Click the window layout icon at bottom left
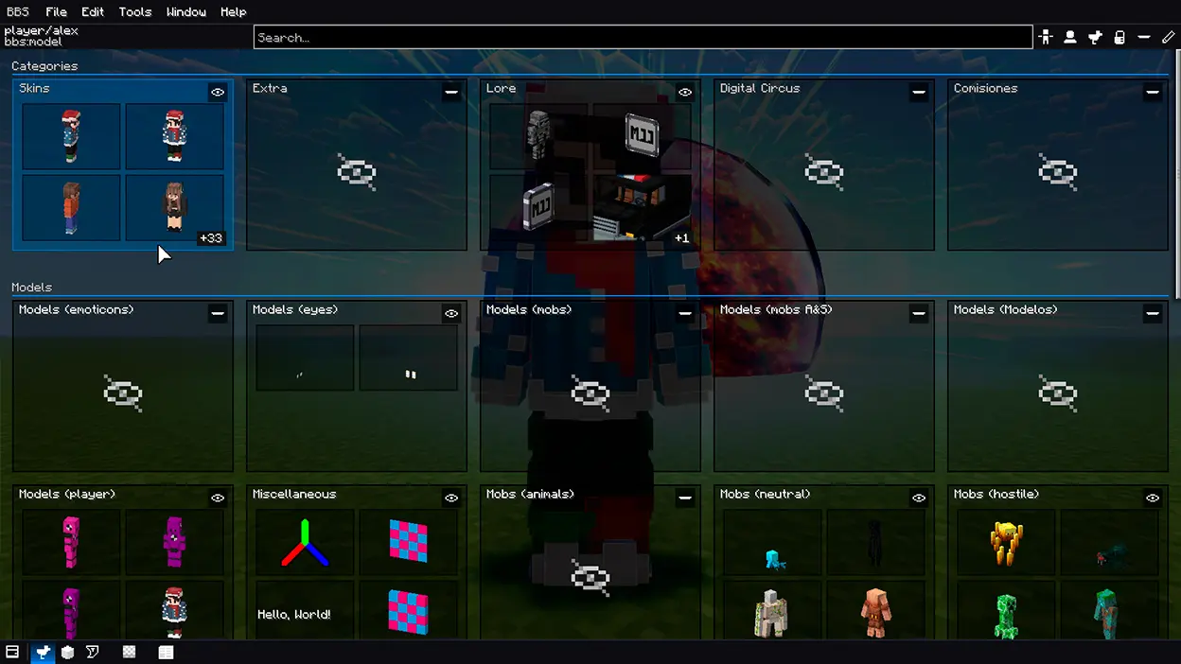The image size is (1181, 664). [12, 652]
